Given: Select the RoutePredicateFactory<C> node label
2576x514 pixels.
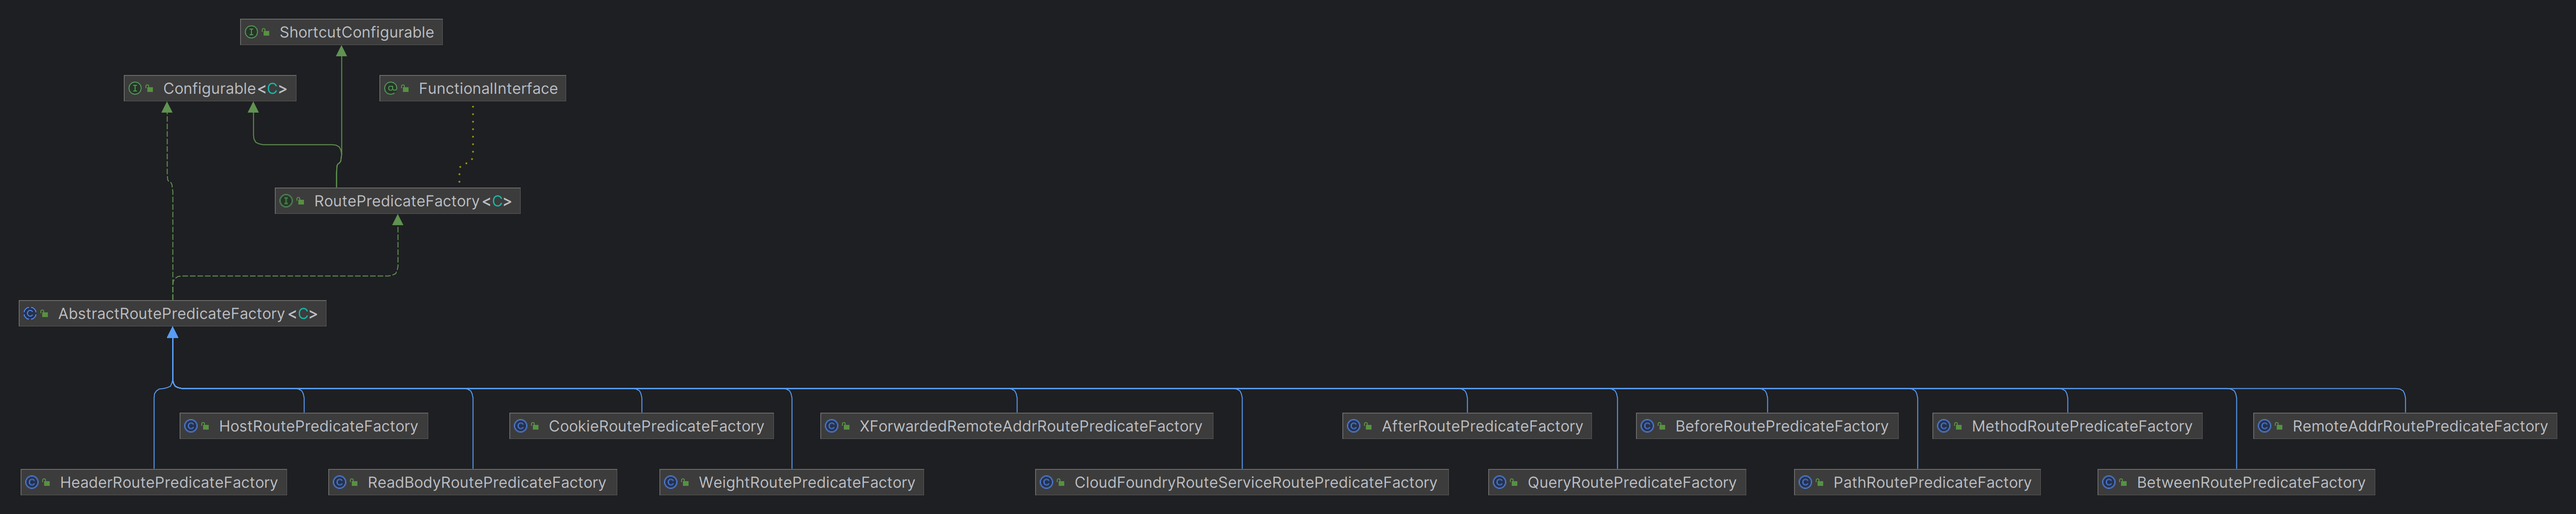Looking at the screenshot, I should (413, 201).
